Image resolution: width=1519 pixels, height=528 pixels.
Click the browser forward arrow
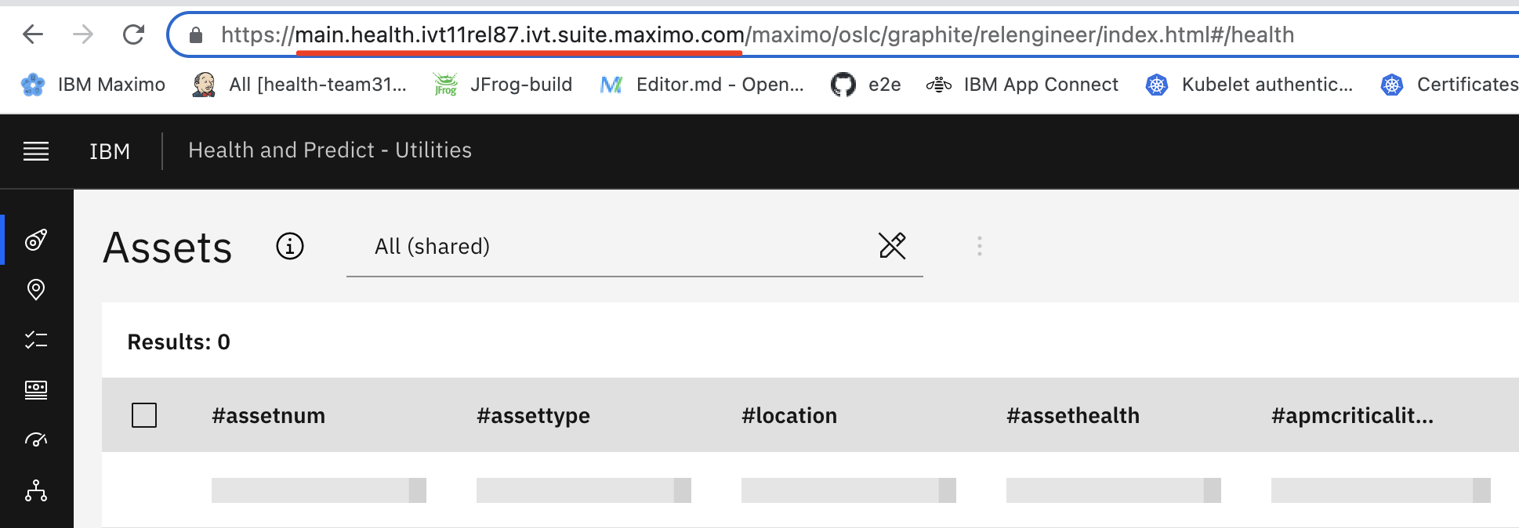(83, 34)
